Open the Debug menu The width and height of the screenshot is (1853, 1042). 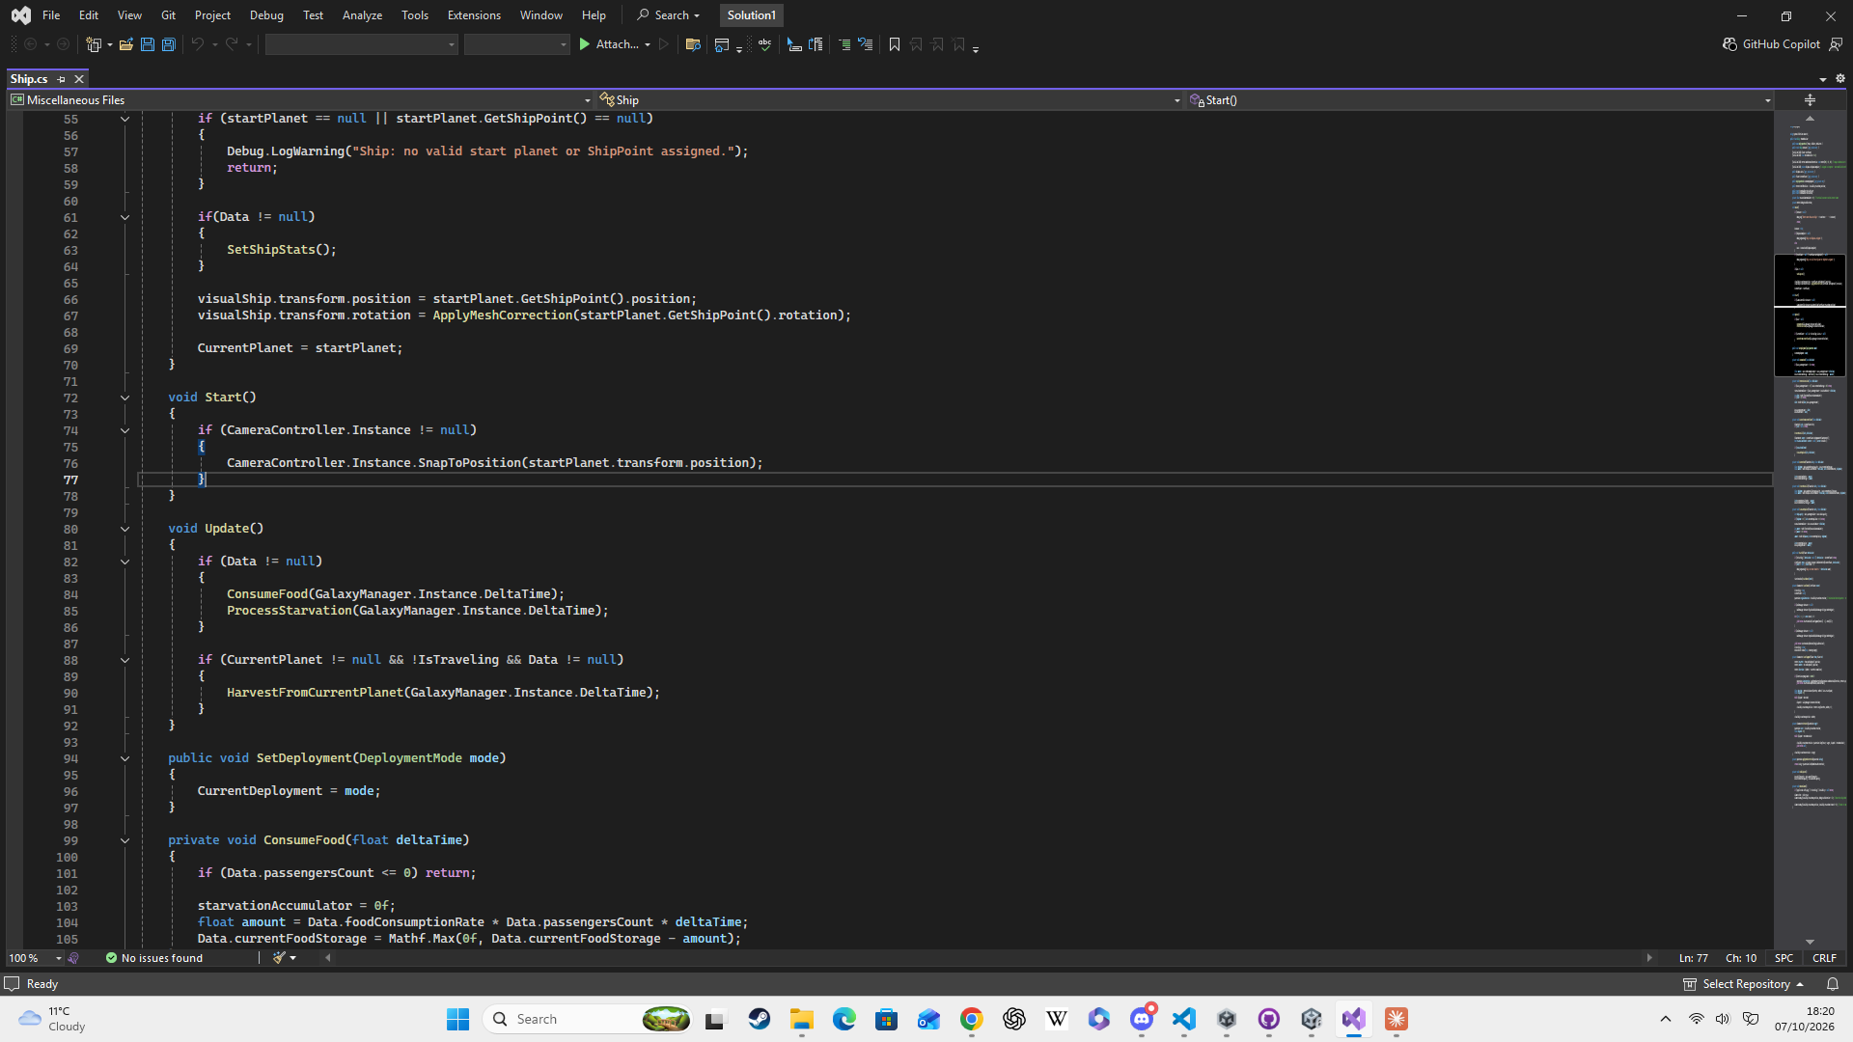pyautogui.click(x=266, y=15)
